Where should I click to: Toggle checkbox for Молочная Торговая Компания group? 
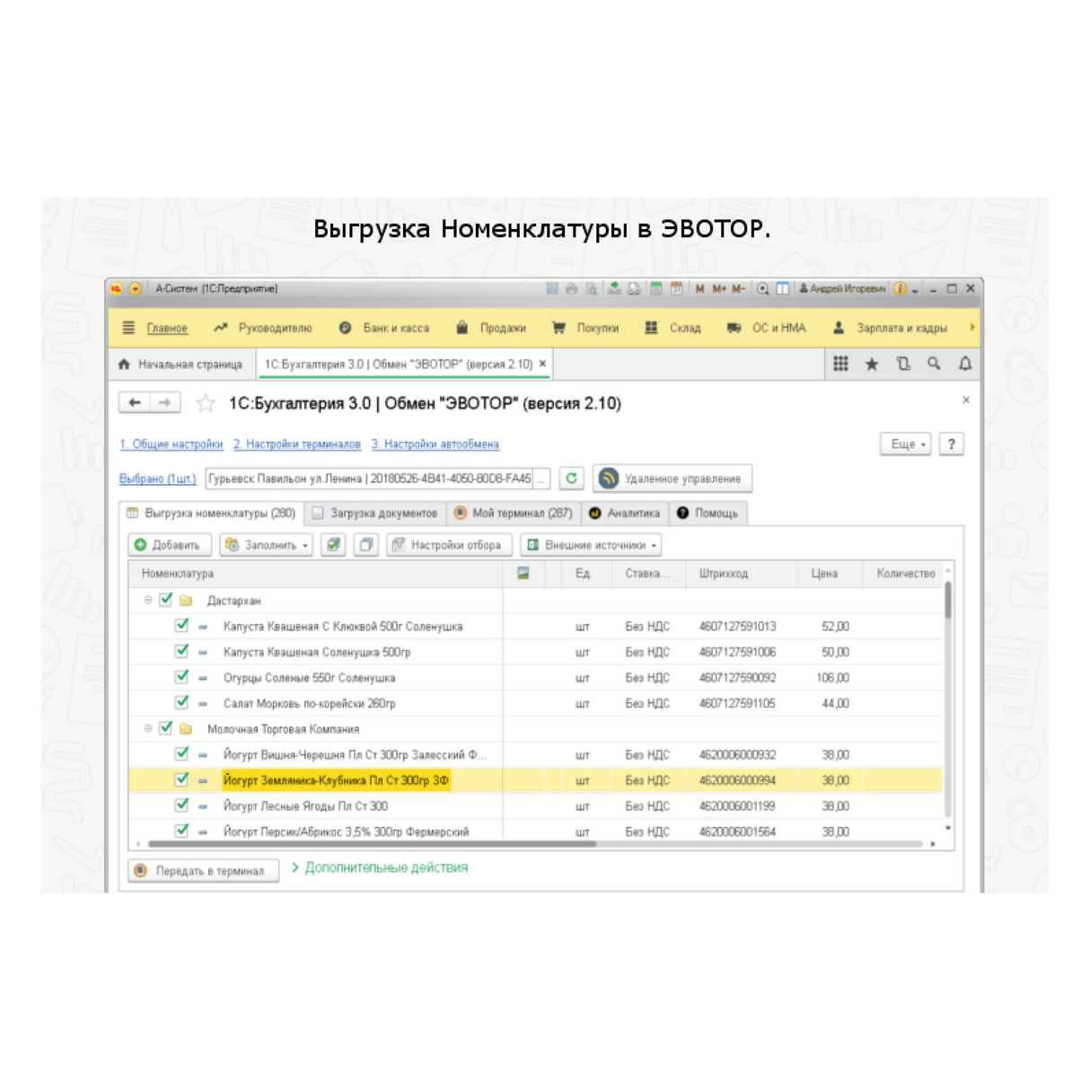(x=166, y=728)
